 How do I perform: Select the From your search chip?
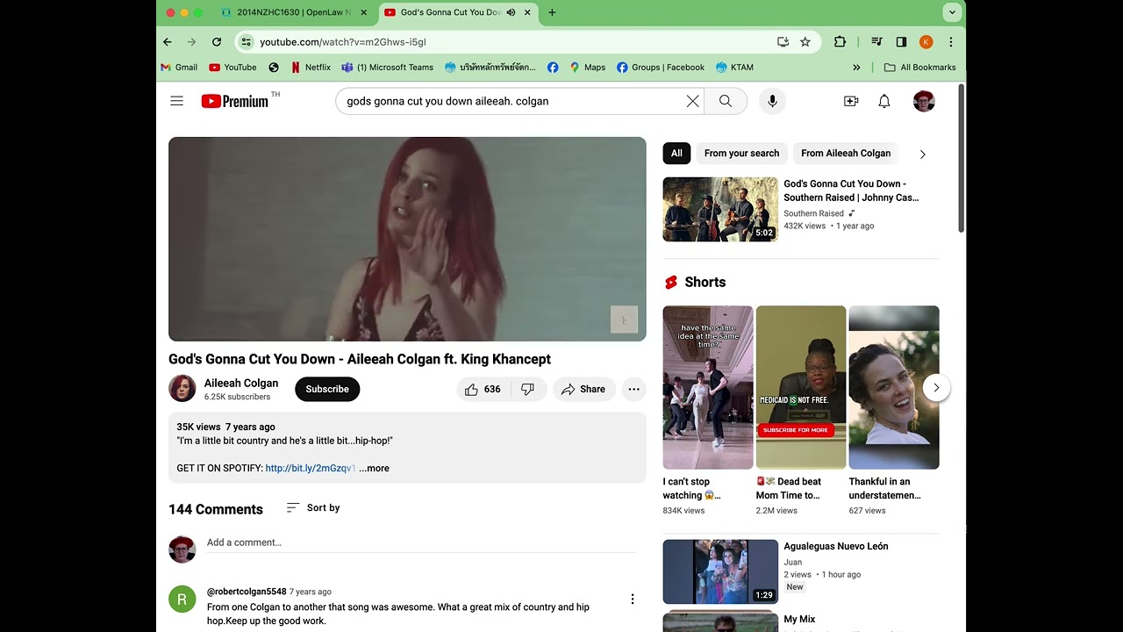coord(741,153)
